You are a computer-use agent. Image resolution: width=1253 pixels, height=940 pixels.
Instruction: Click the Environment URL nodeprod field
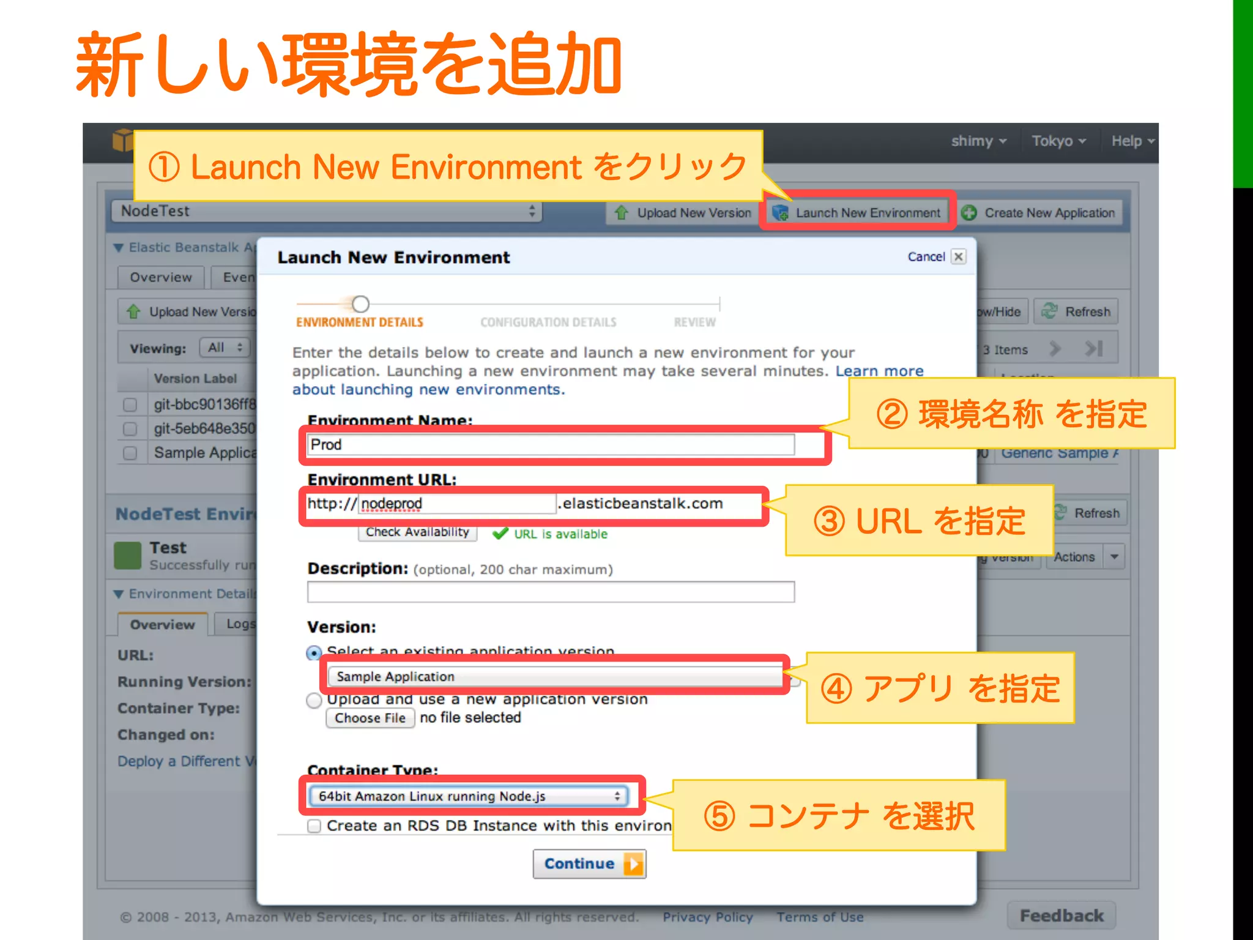click(456, 504)
